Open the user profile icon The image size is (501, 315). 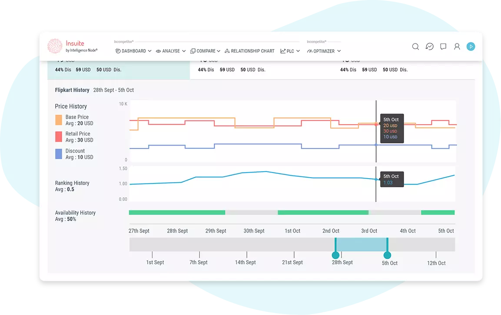pos(457,46)
